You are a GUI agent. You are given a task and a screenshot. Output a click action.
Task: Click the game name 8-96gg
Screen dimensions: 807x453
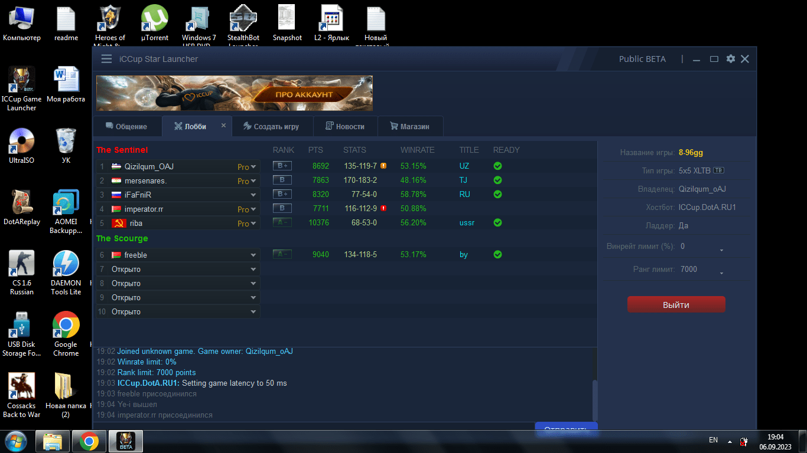click(691, 152)
